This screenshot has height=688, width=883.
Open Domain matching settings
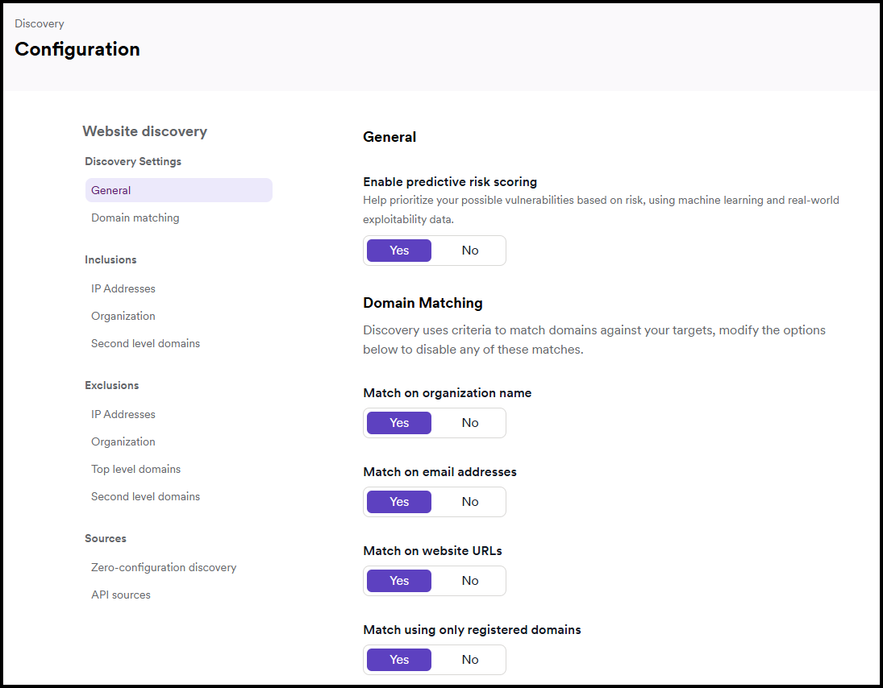click(x=135, y=218)
